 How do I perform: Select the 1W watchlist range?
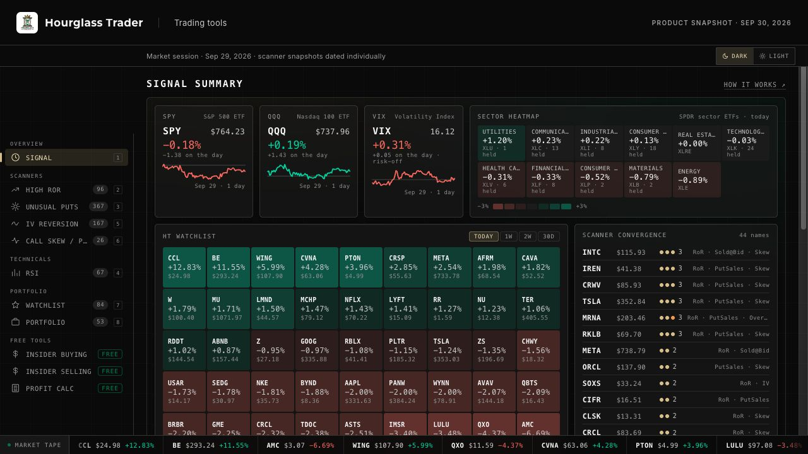click(509, 236)
